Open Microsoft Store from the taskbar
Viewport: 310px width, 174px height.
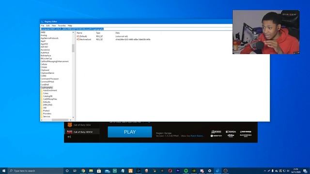pyautogui.click(x=99, y=171)
